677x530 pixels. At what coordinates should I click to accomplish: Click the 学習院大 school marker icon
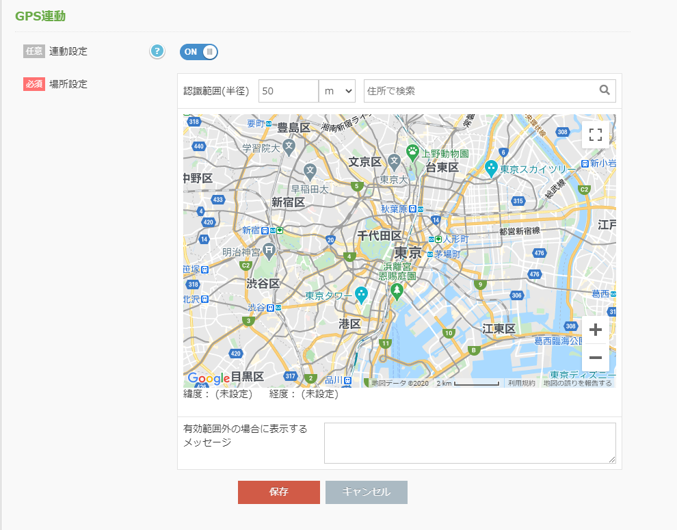[x=289, y=147]
